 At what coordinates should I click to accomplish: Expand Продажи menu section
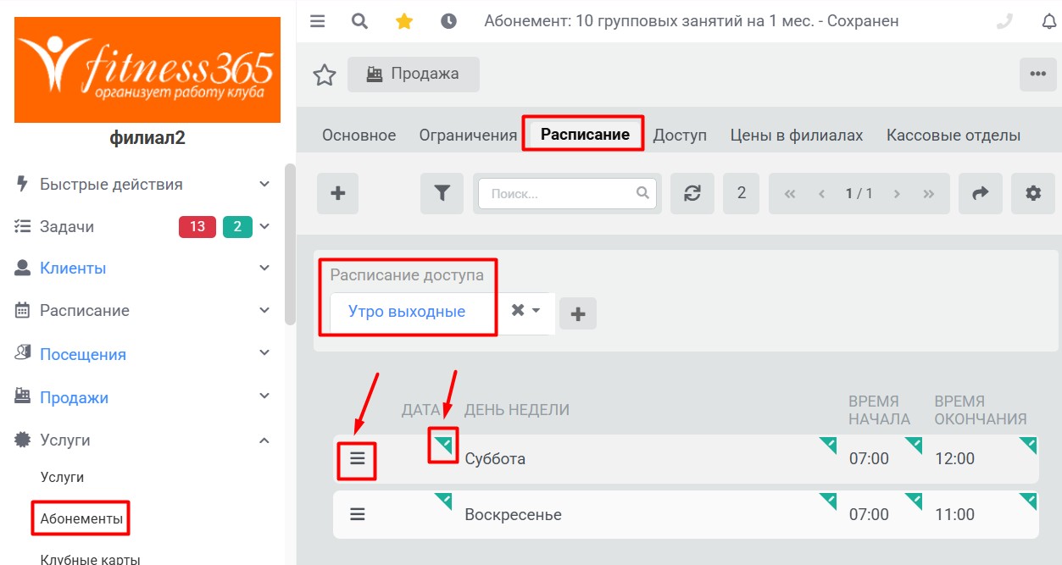pyautogui.click(x=264, y=396)
